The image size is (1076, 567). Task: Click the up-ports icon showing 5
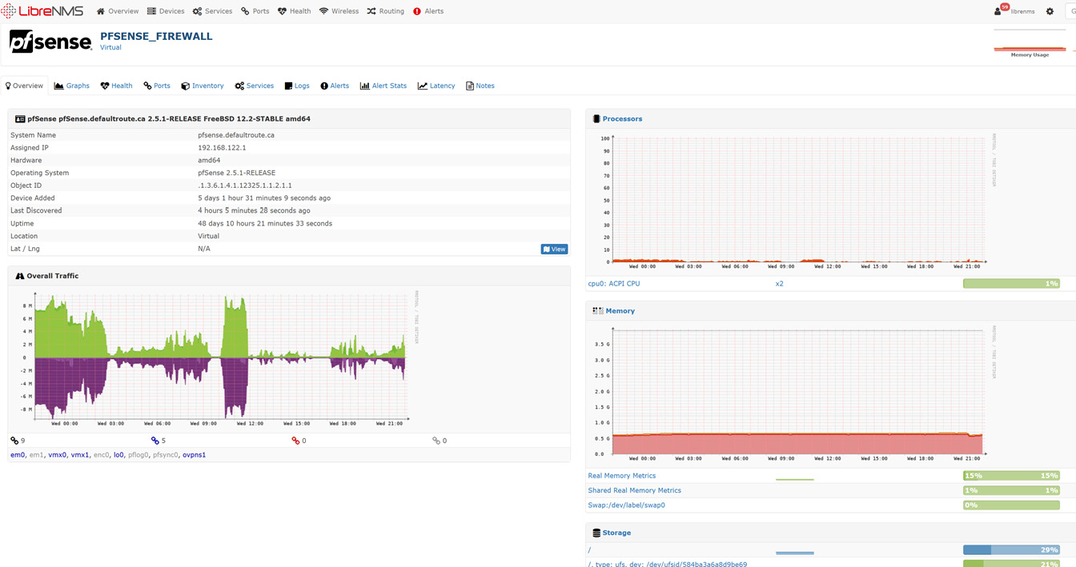point(155,441)
